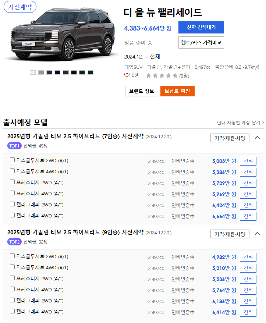Open 가격·제원·사양 for 7인승 model
The height and width of the screenshot is (323, 266).
(x=230, y=138)
